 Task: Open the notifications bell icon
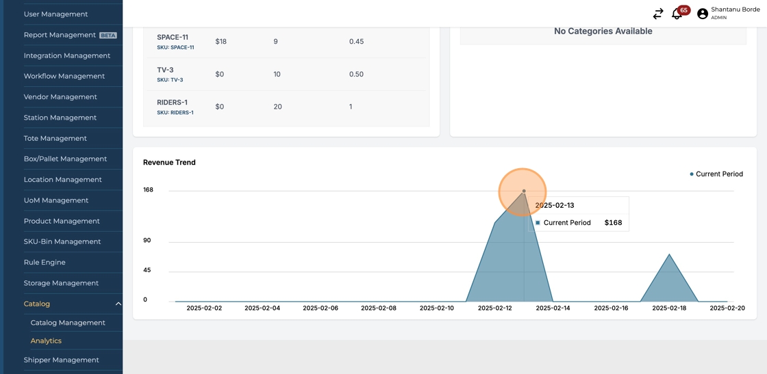(x=677, y=14)
